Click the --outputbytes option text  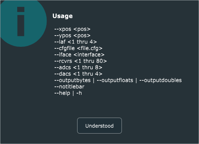[x=72, y=80]
